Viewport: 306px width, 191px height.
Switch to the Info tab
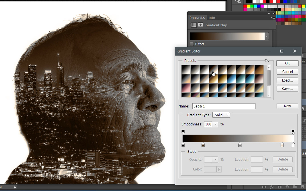pyautogui.click(x=212, y=18)
